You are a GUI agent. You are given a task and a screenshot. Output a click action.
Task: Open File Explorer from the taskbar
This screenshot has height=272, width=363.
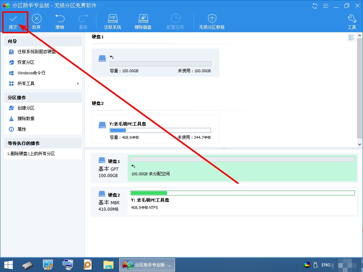(108, 265)
